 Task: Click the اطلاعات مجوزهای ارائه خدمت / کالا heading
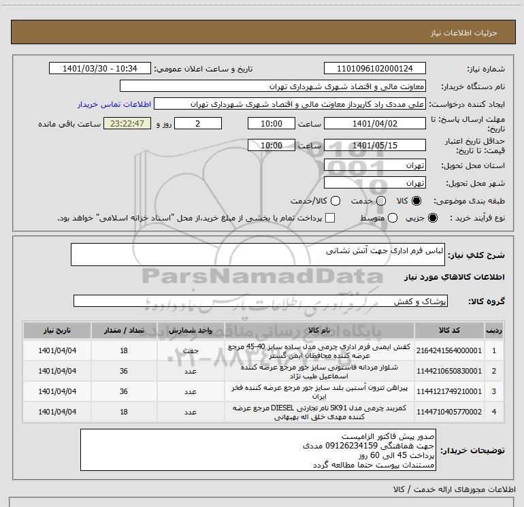(x=455, y=489)
